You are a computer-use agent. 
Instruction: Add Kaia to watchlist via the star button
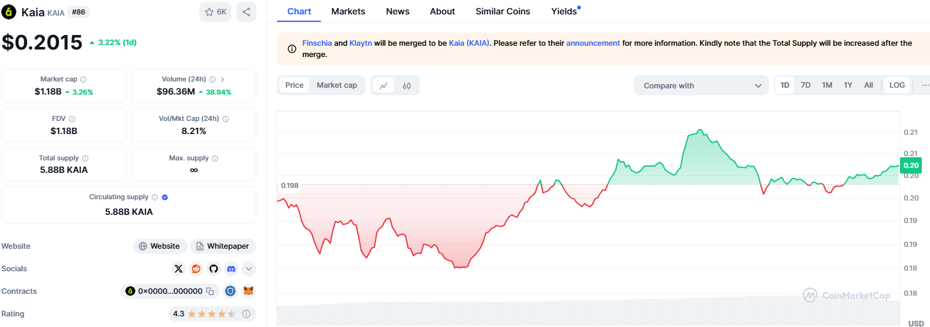pyautogui.click(x=216, y=12)
